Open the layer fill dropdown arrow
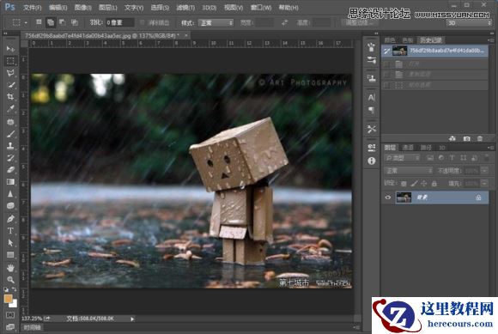The image size is (498, 334). coord(484,184)
